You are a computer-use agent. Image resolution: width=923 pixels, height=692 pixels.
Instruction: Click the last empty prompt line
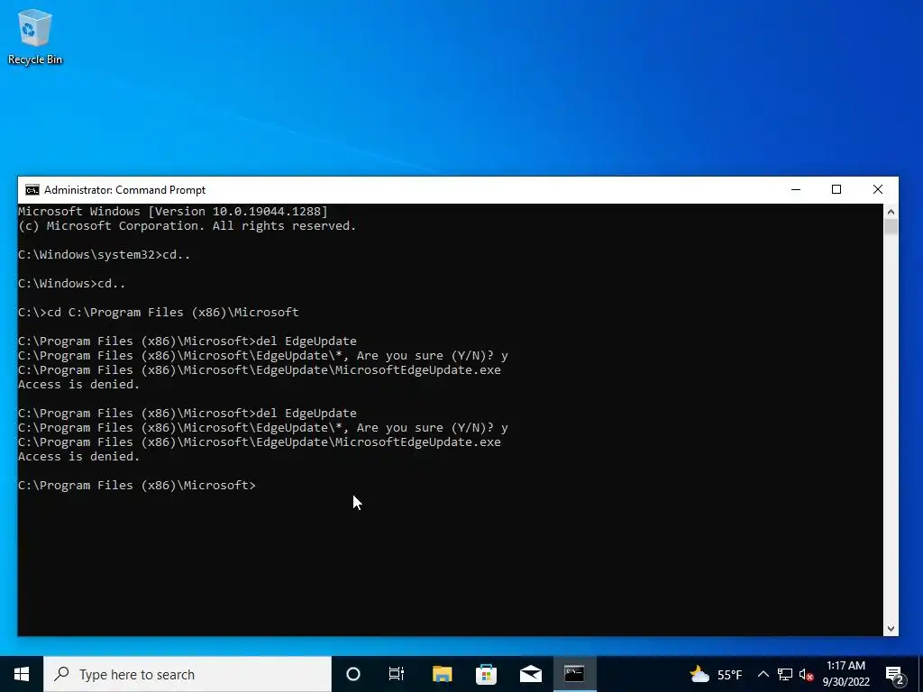137,486
